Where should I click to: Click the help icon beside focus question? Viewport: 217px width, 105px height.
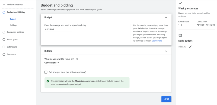pos(77,59)
